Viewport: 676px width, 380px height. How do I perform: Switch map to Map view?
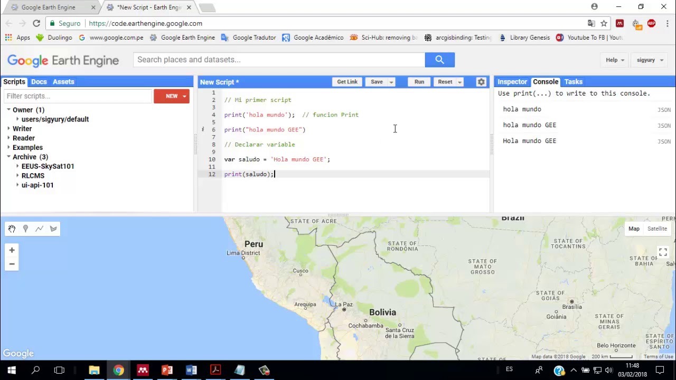634,229
